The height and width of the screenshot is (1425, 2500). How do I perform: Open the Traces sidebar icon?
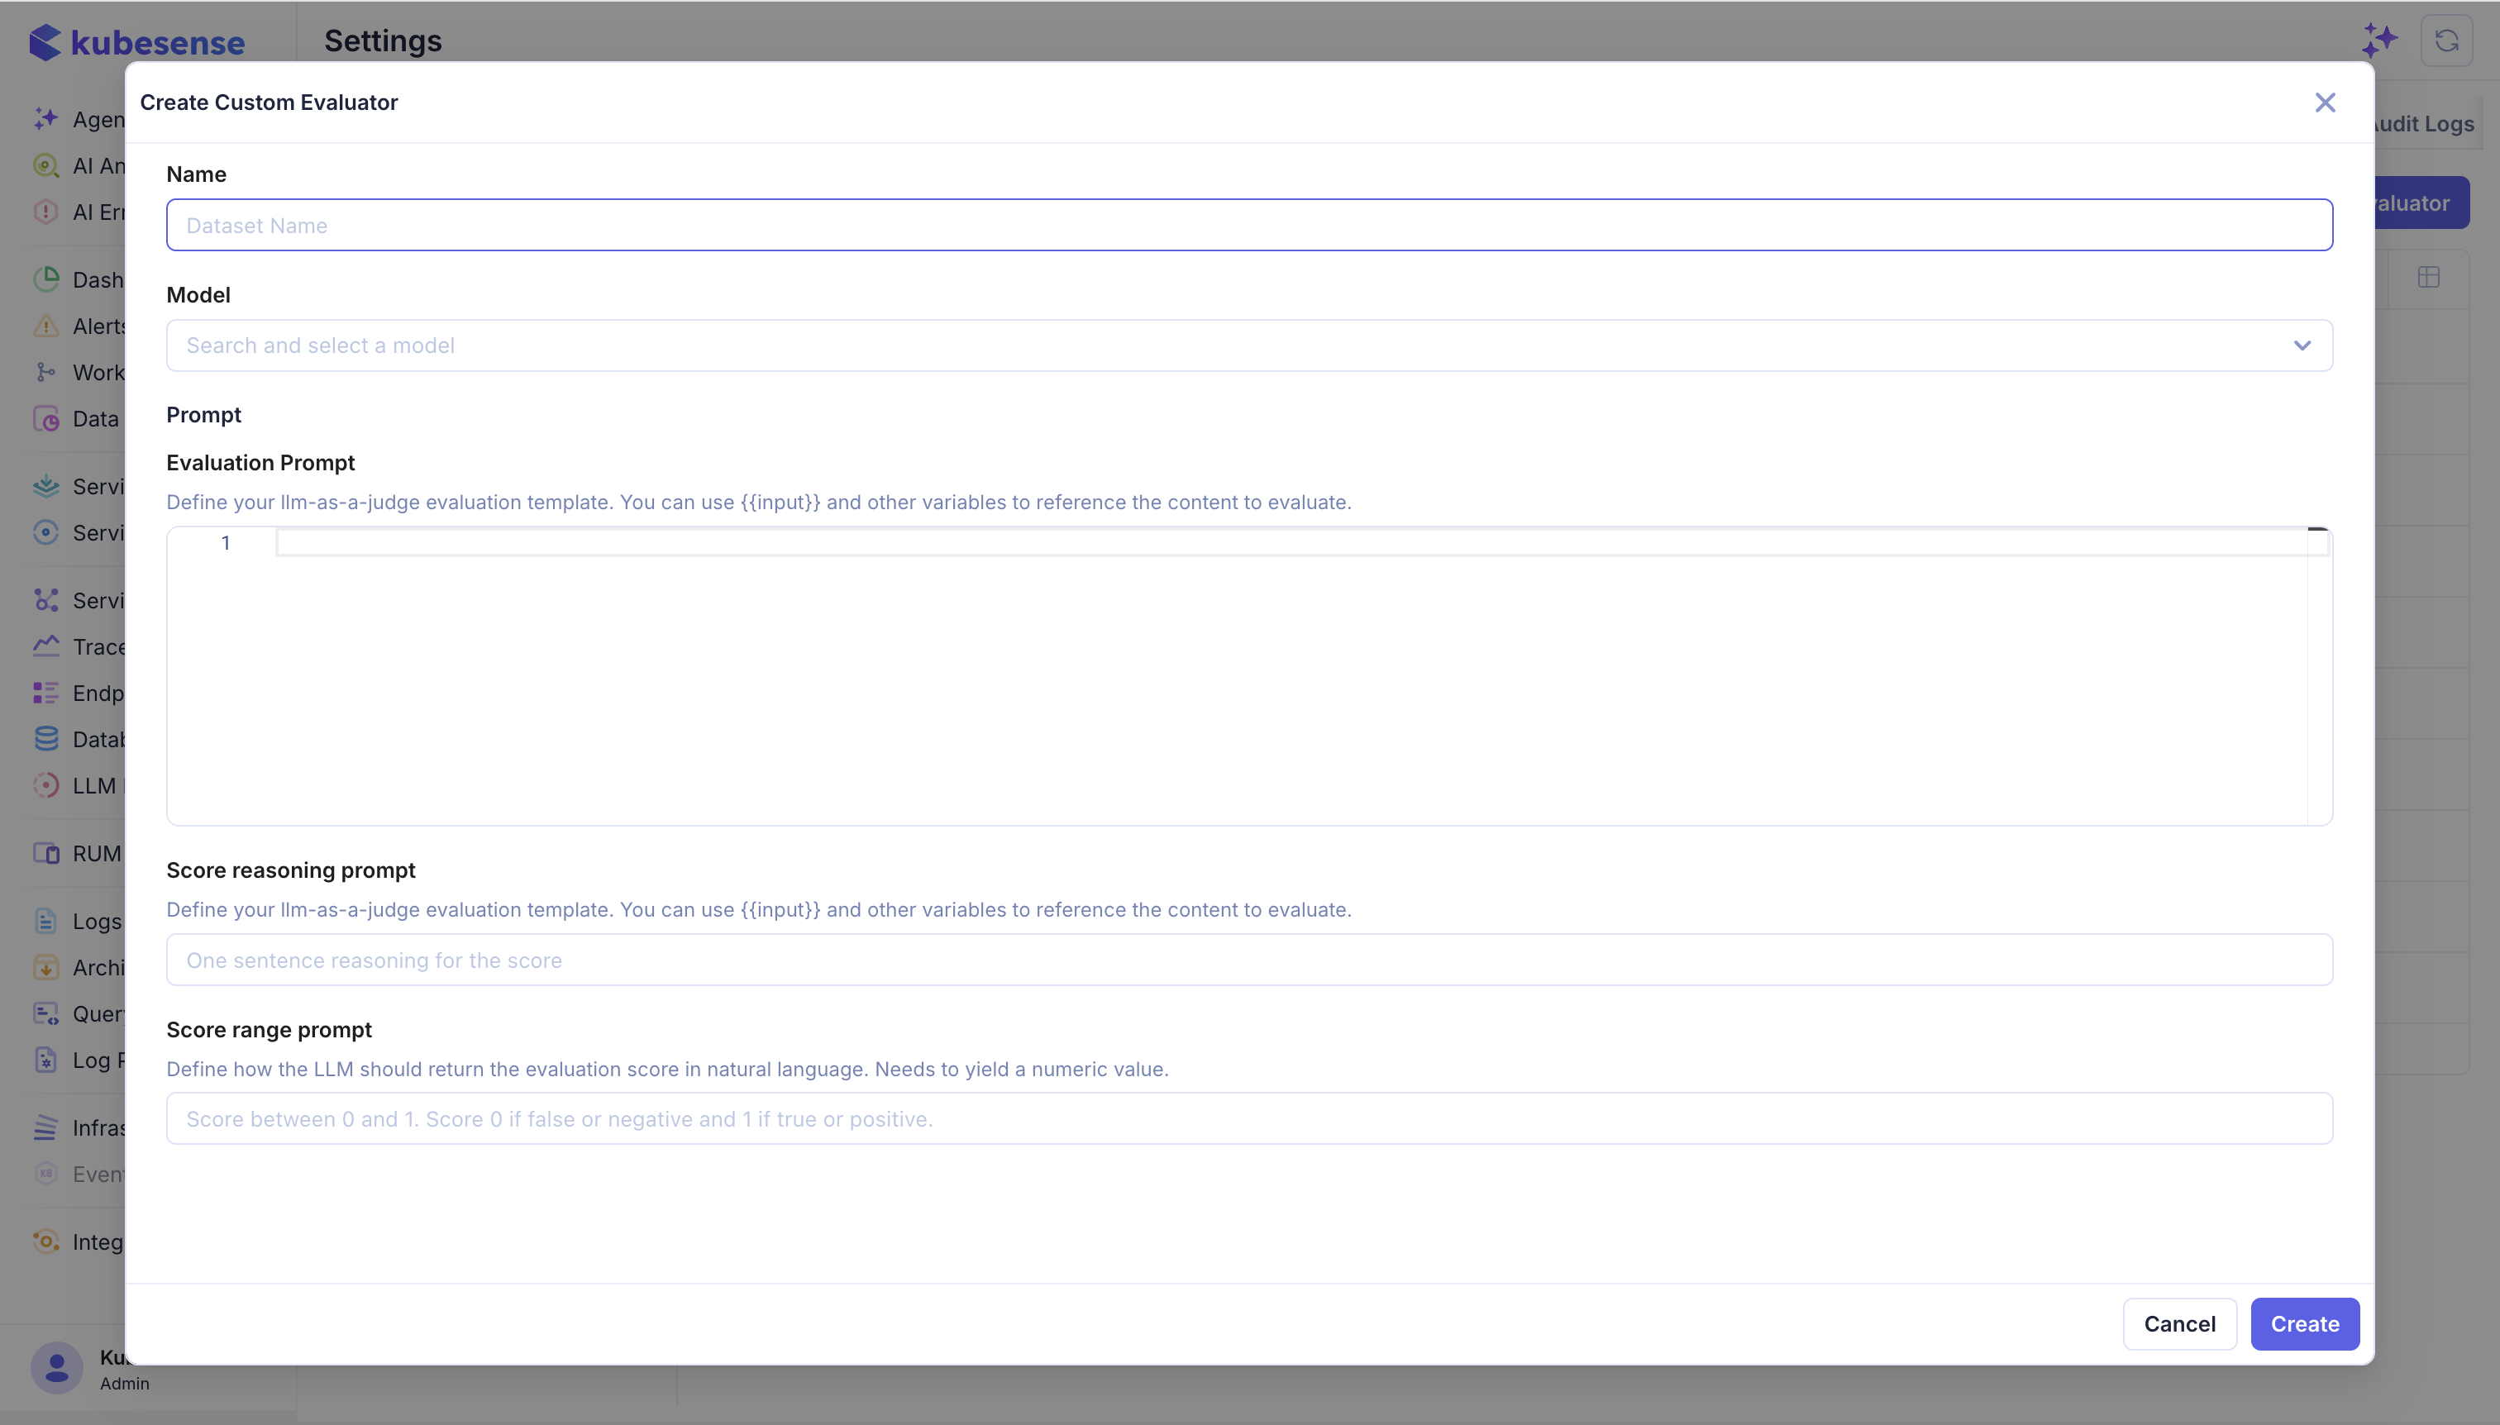(x=45, y=646)
